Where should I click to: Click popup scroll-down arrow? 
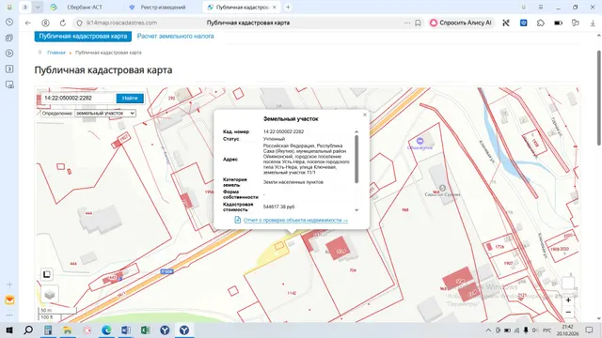click(x=356, y=210)
